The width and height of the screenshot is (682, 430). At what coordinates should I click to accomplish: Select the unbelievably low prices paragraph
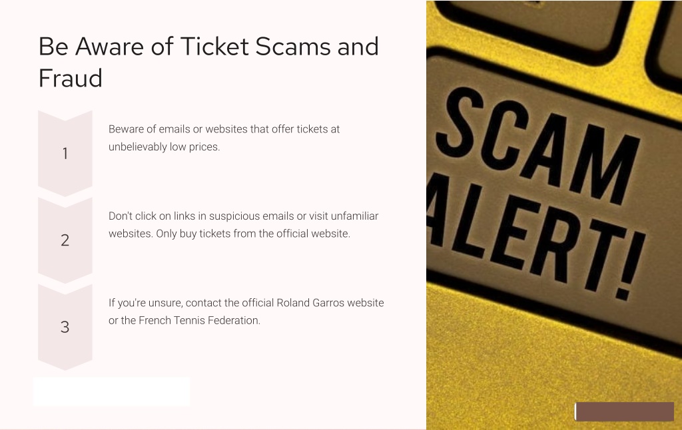coord(224,138)
